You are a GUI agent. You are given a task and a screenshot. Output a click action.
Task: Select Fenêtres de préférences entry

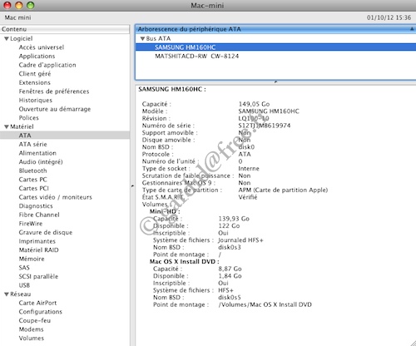[x=54, y=91]
